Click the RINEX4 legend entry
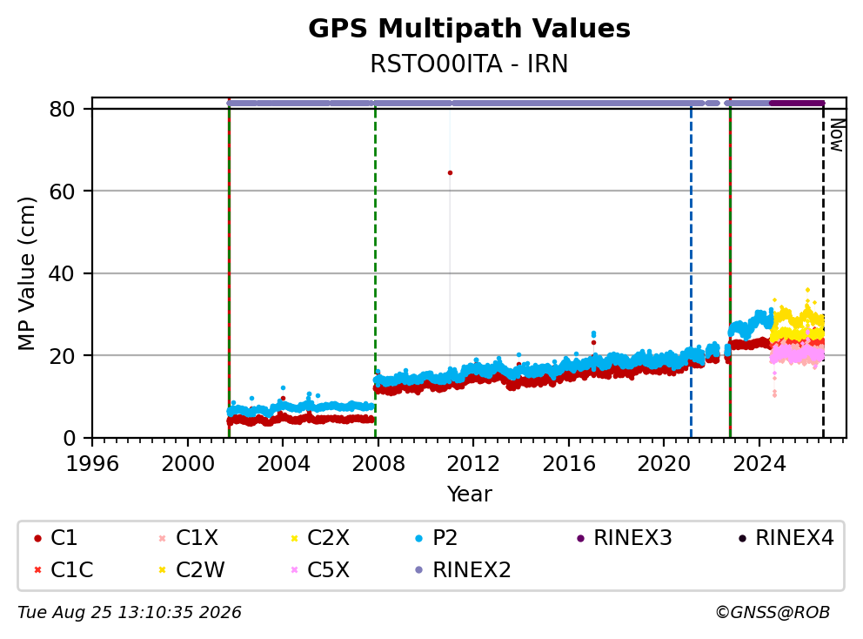The width and height of the screenshot is (863, 639). click(786, 538)
